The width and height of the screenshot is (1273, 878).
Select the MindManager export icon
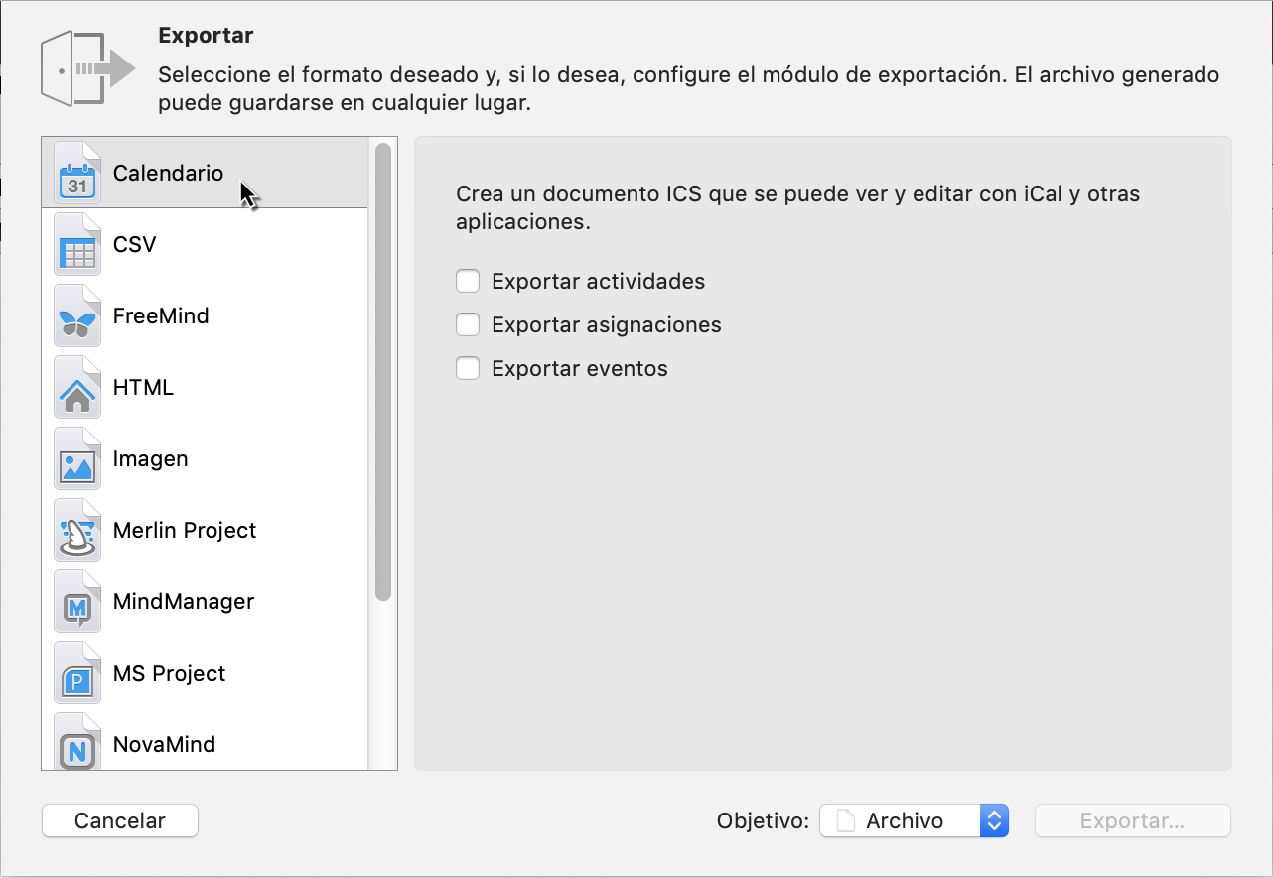tap(76, 600)
